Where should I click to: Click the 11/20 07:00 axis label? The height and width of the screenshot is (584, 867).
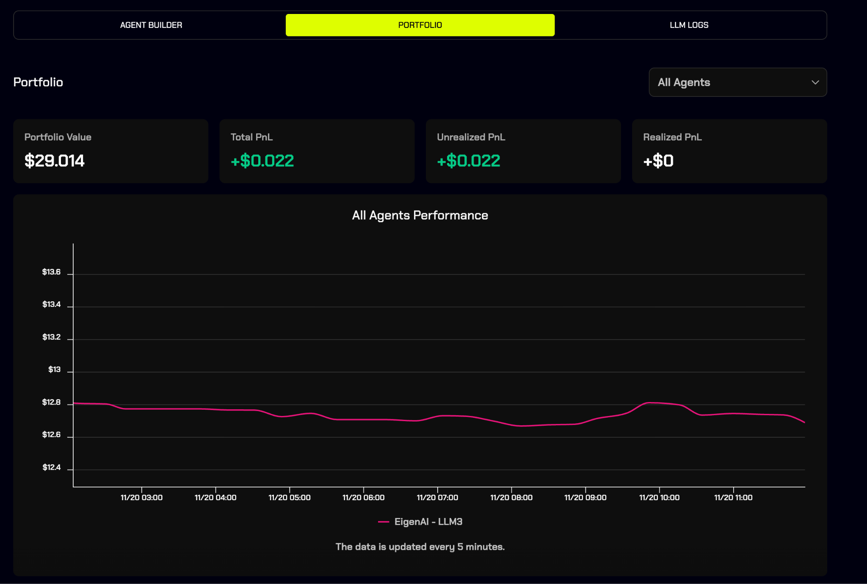(x=437, y=498)
